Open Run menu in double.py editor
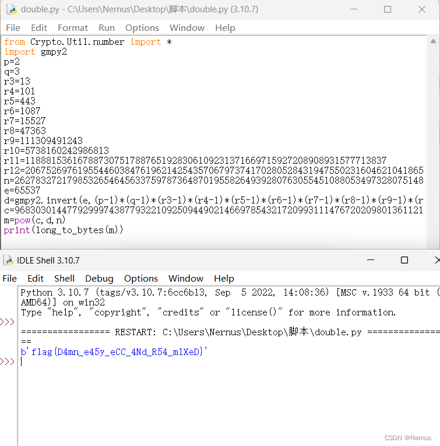This screenshot has height=446, width=440. pyautogui.click(x=107, y=27)
